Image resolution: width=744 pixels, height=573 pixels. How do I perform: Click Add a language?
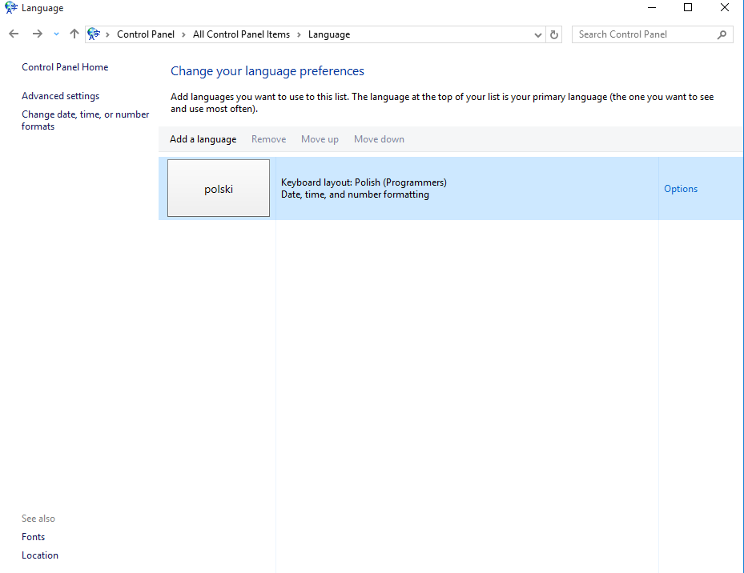pos(203,139)
